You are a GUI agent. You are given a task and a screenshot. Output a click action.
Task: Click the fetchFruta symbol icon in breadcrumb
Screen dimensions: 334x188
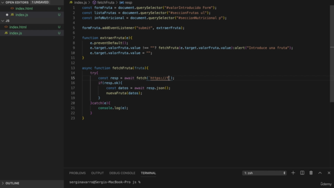(x=94, y=3)
